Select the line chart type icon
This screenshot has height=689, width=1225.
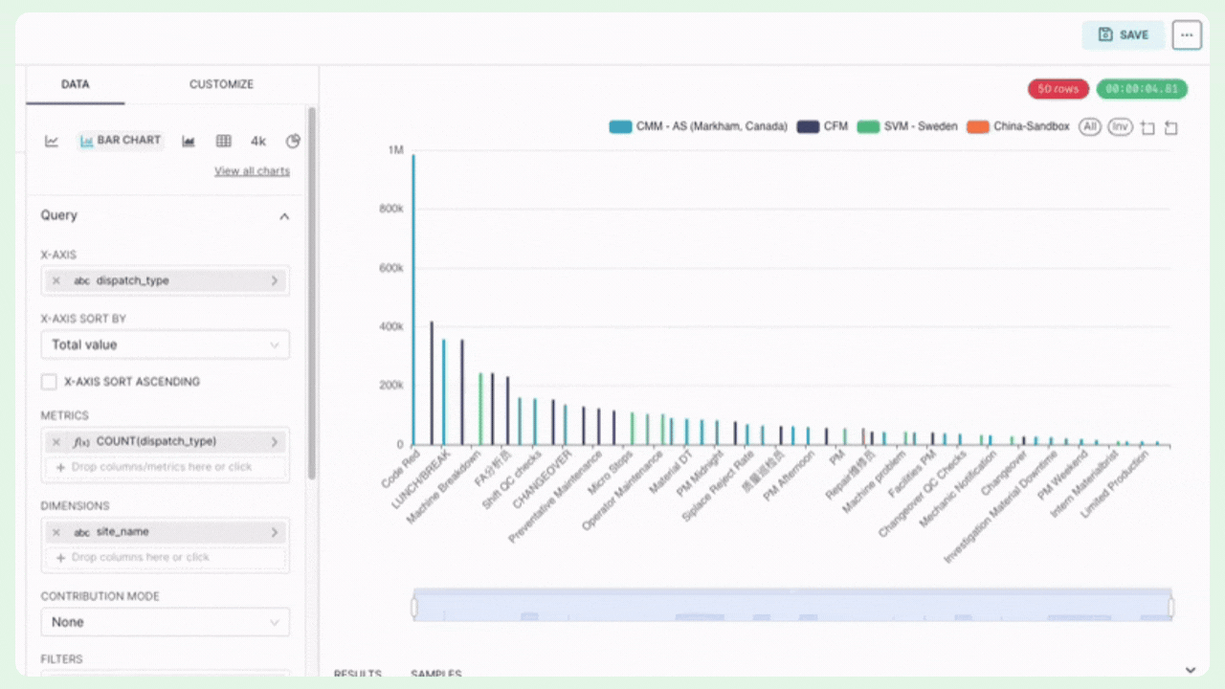point(52,141)
